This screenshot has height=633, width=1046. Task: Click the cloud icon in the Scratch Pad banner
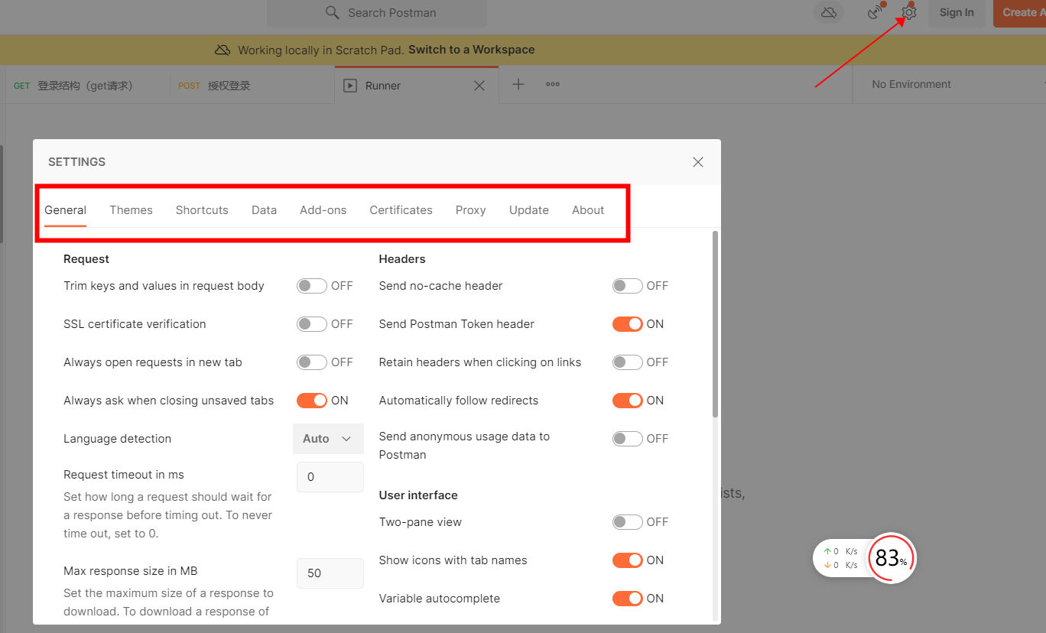click(223, 50)
